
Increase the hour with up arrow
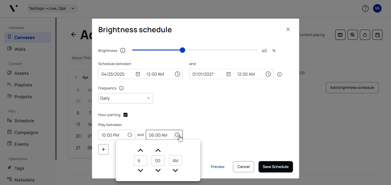[x=140, y=150]
